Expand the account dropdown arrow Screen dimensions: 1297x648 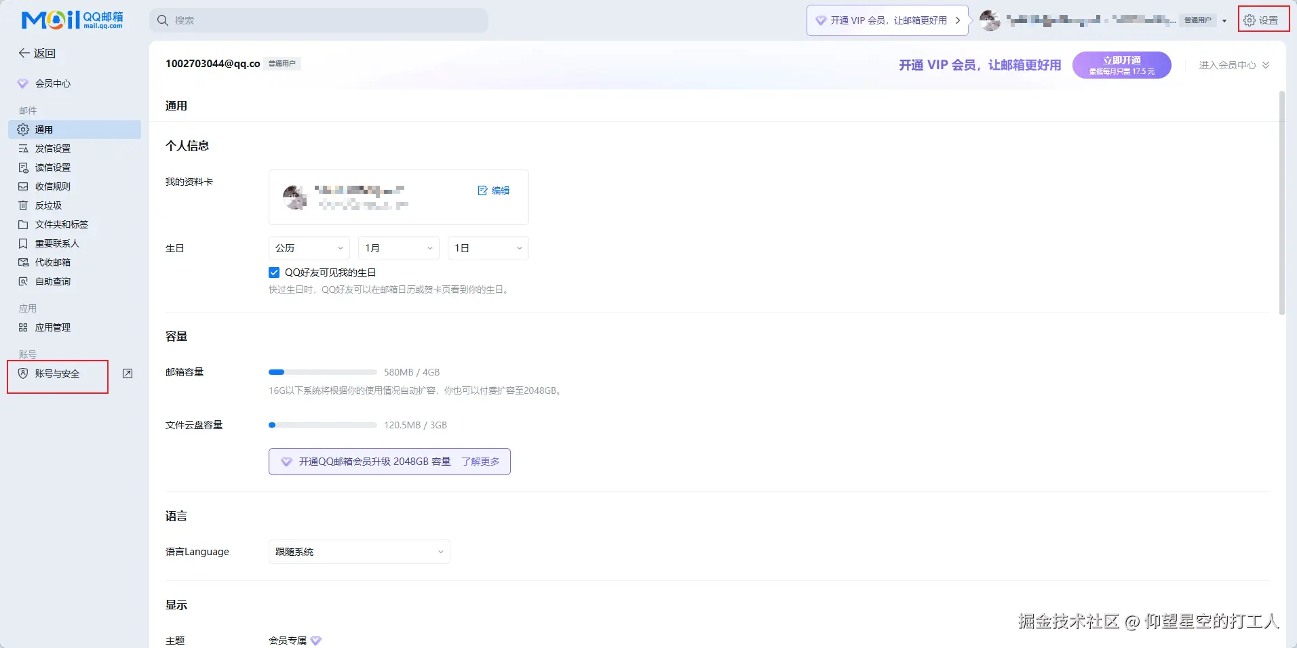point(1224,20)
